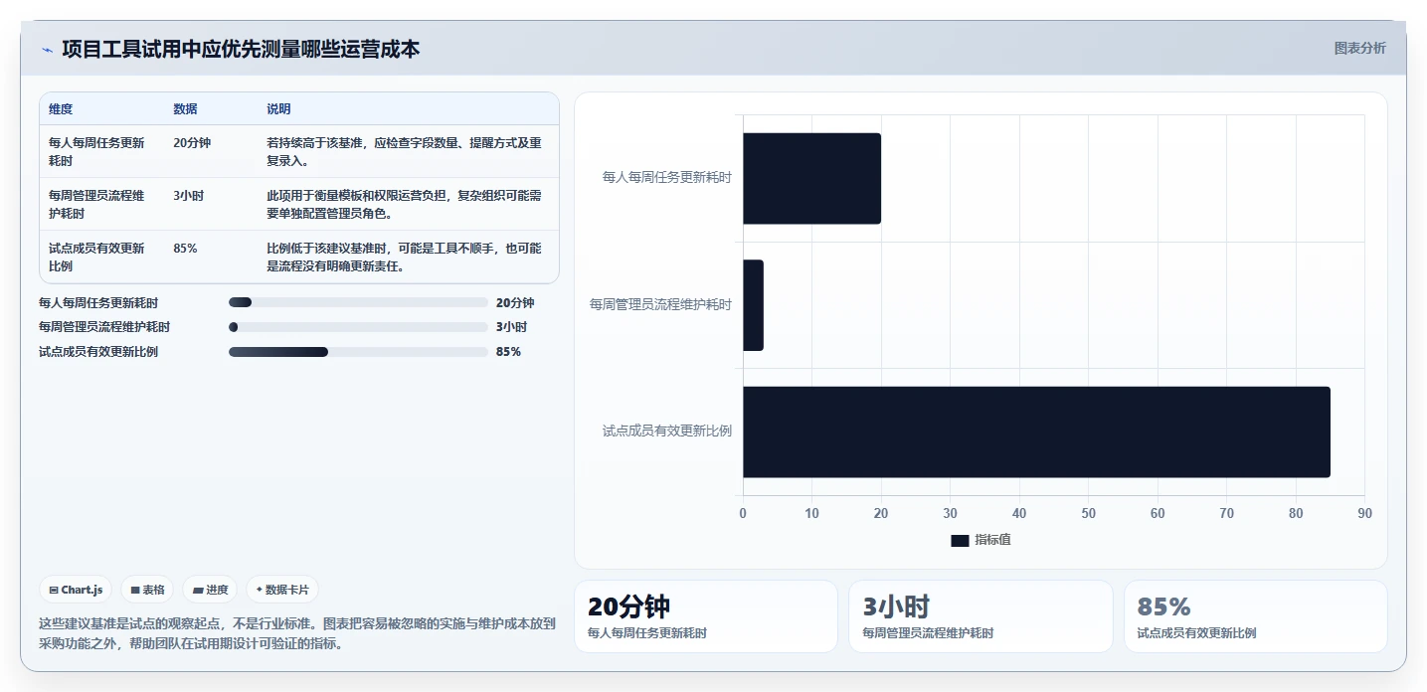Click the 试点成员有效更新比例 progress bar
This screenshot has height=692, width=1427.
point(358,352)
